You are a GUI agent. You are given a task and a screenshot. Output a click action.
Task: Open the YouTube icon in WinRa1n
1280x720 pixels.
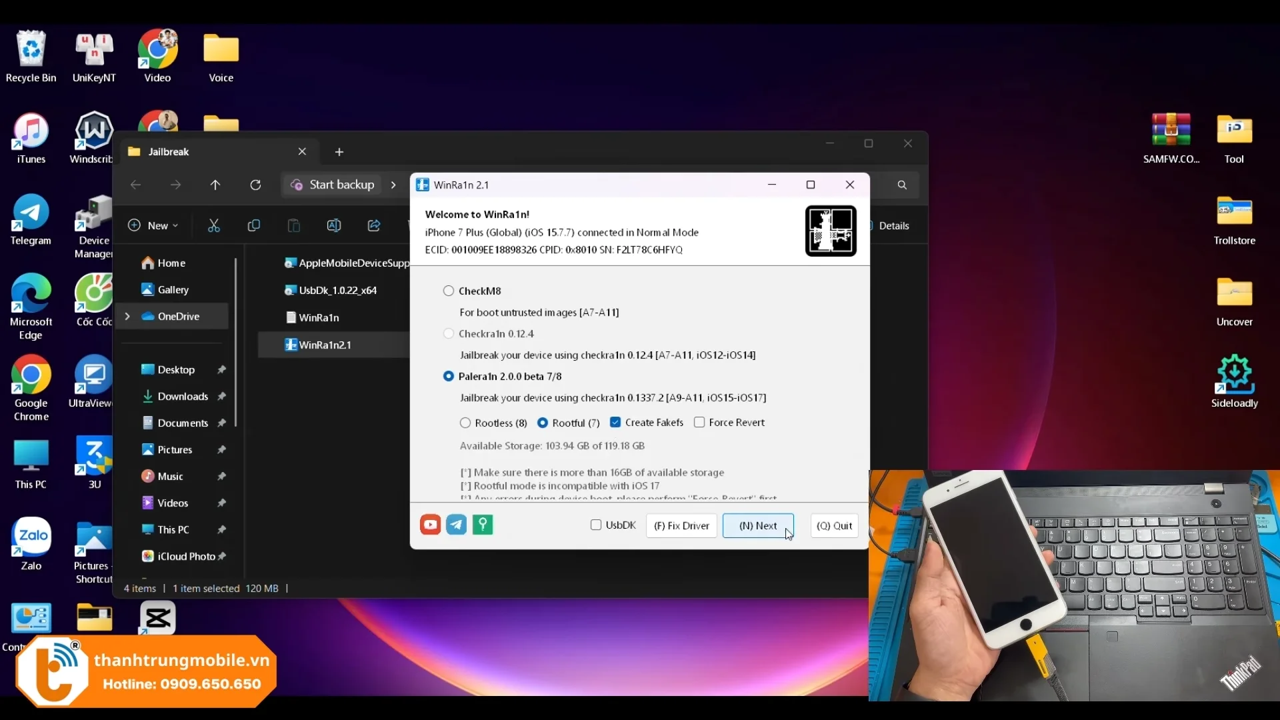tap(430, 525)
